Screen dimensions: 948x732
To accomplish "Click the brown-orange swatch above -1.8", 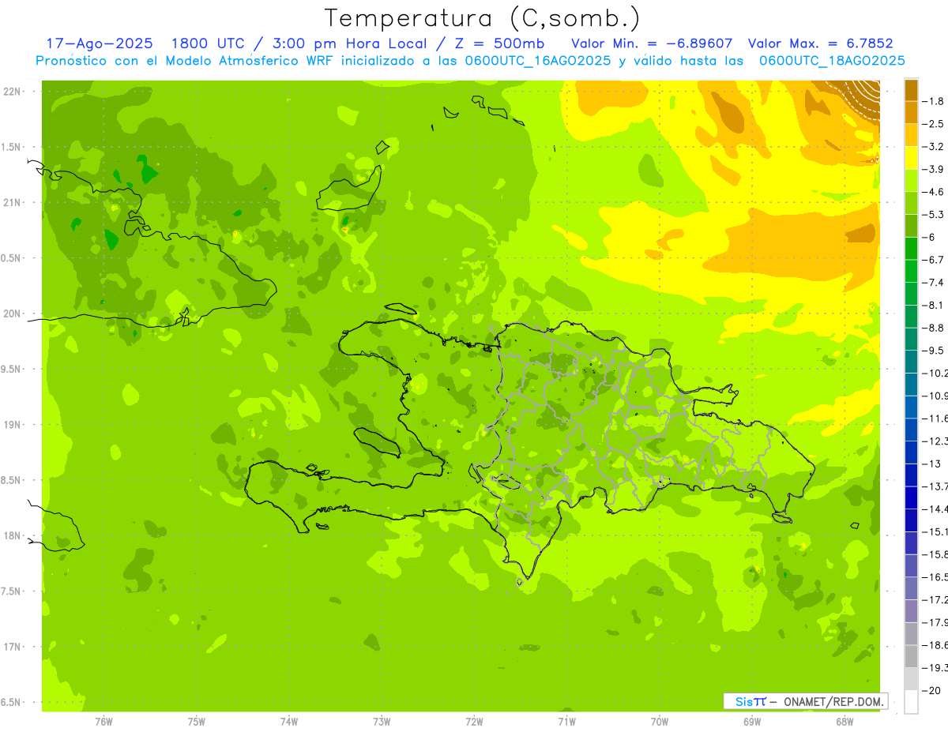I will pyautogui.click(x=911, y=90).
